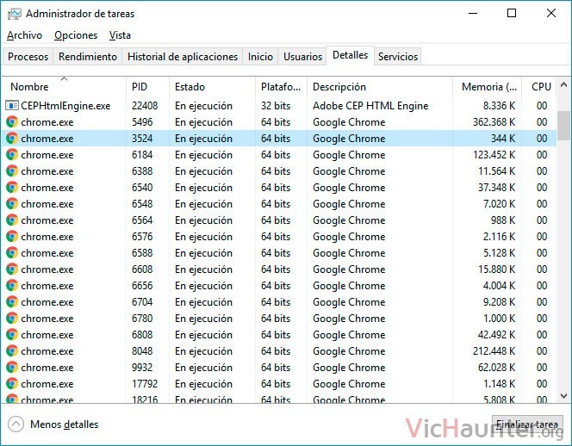572x446 pixels.
Task: Open the Archivo menu
Action: click(x=24, y=35)
